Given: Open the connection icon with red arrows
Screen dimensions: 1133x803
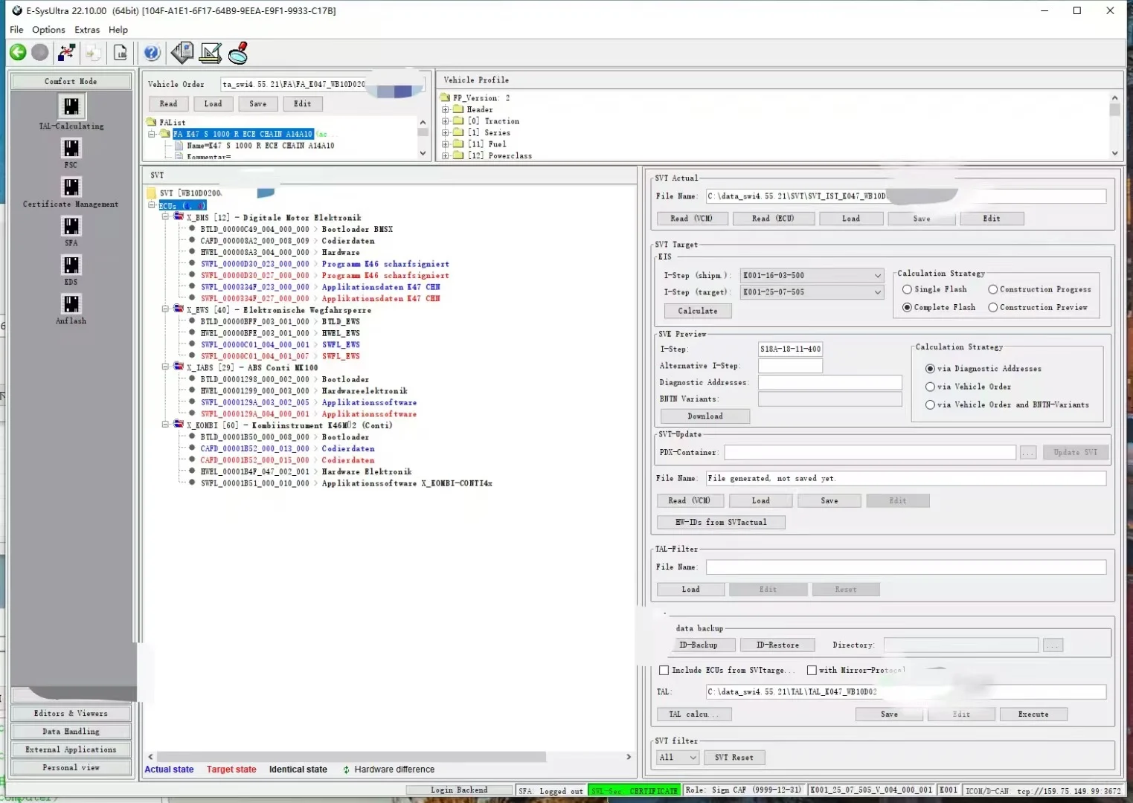Looking at the screenshot, I should point(67,52).
